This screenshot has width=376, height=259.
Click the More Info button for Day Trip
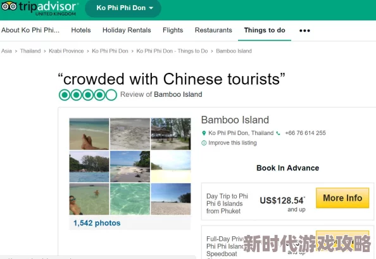[342, 198]
